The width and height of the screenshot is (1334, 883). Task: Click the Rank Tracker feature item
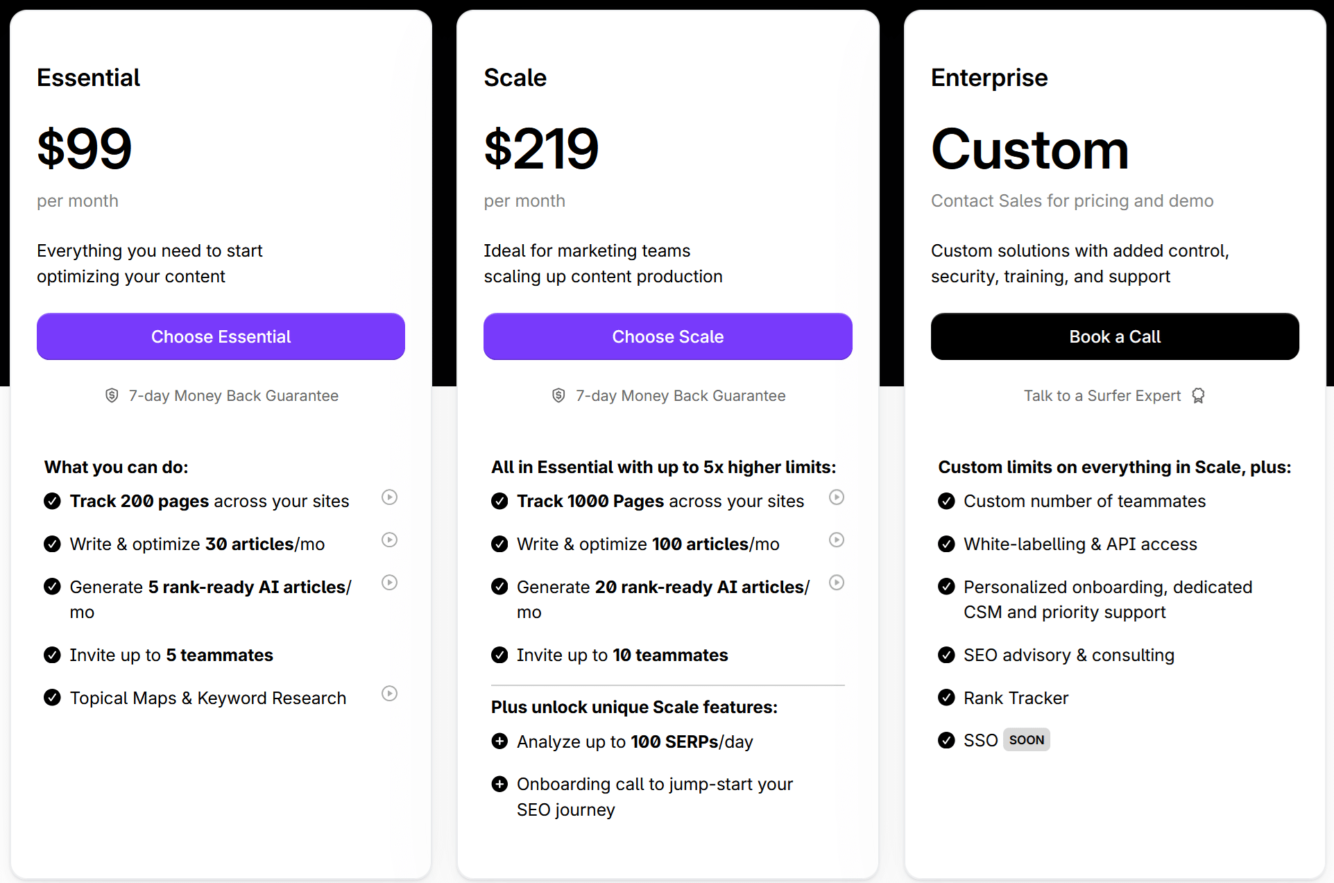[1016, 698]
